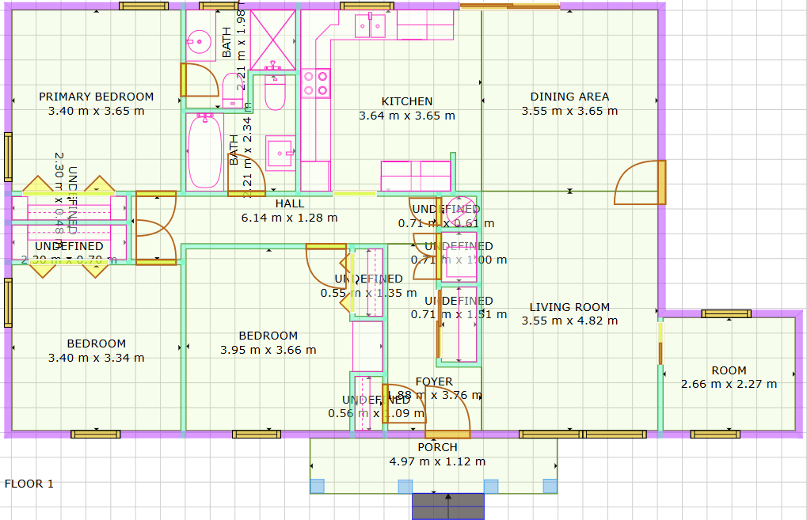Select the Room's top wall window
The image size is (807, 520).
pyautogui.click(x=726, y=313)
